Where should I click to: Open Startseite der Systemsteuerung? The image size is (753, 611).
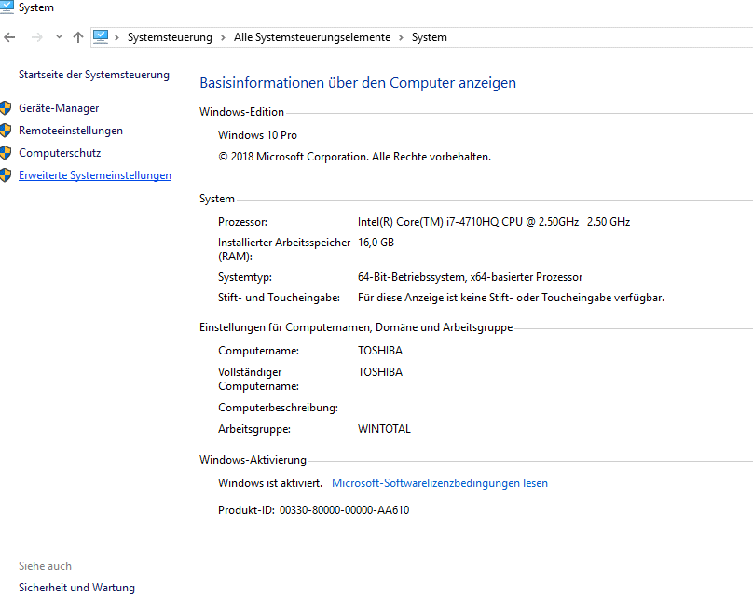point(94,75)
